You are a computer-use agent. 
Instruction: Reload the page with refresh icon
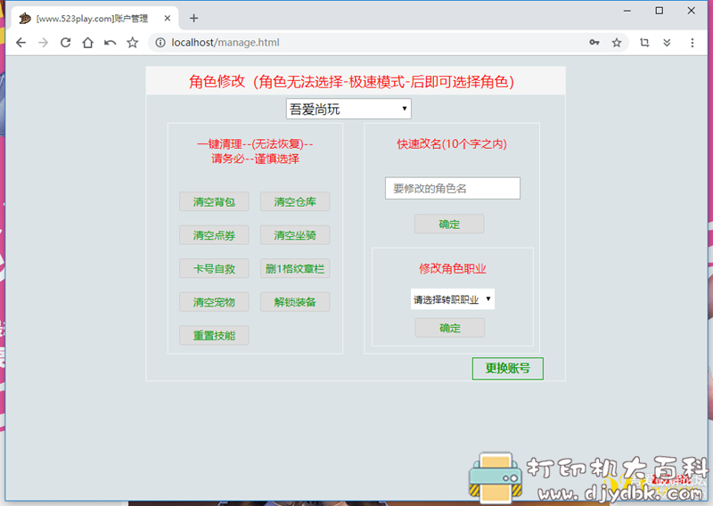(65, 43)
